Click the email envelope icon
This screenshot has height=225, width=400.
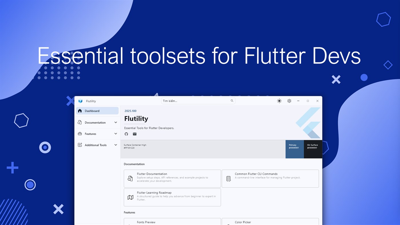[135, 134]
